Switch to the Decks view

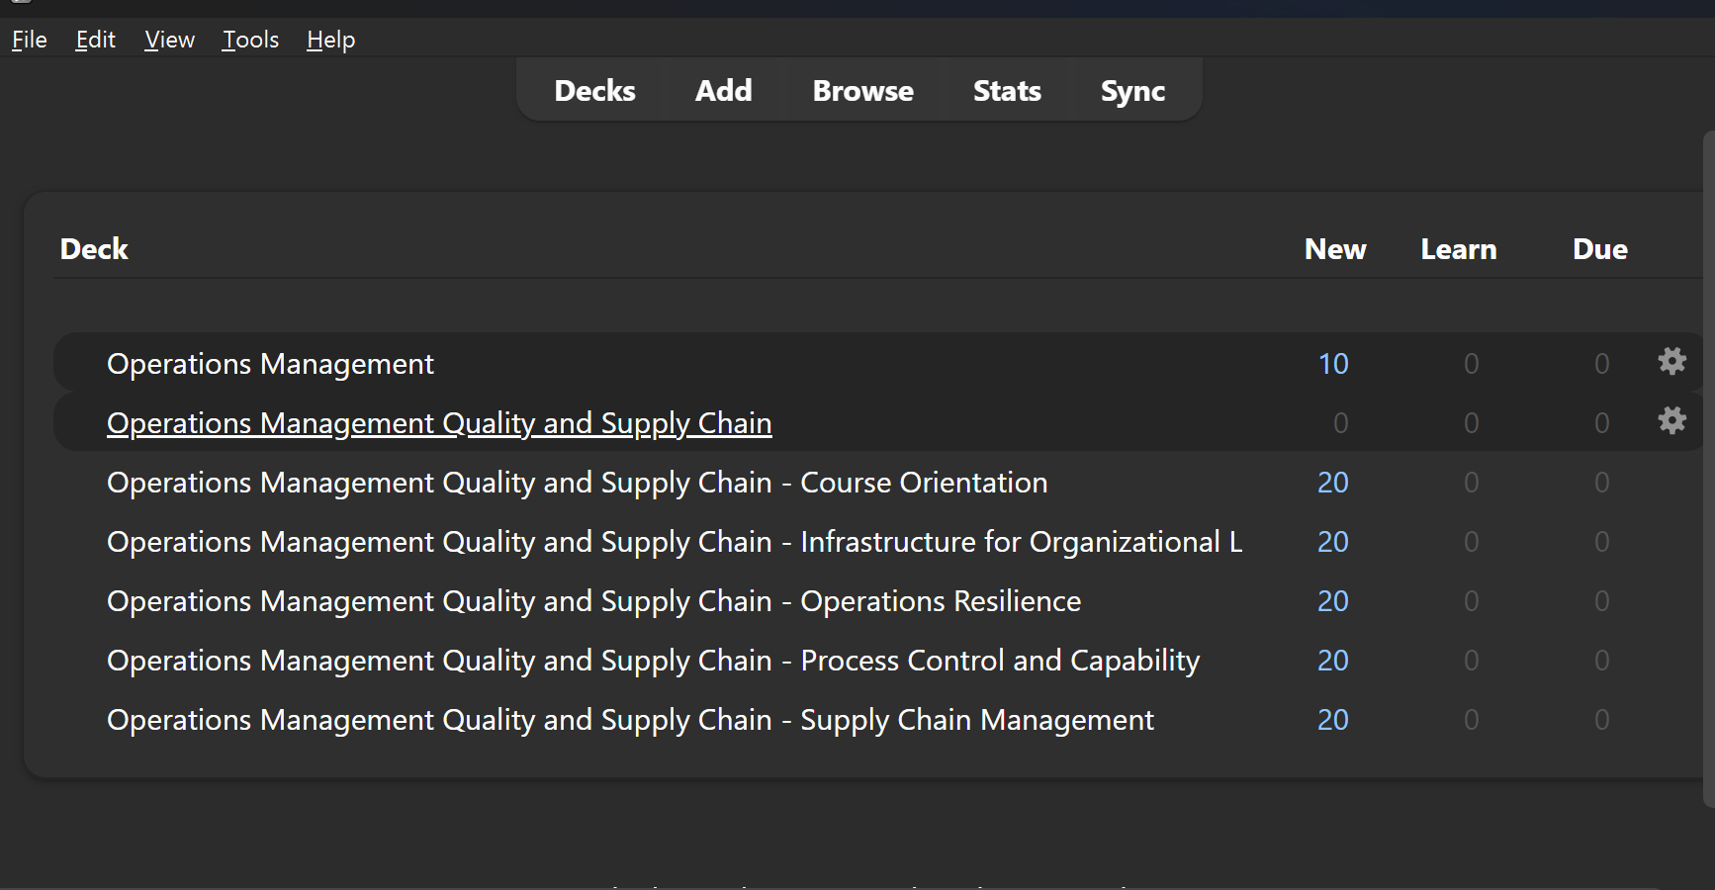[594, 91]
